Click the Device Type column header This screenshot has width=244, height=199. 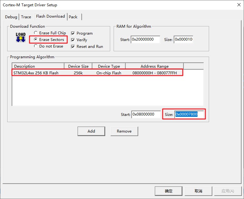tap(109, 66)
